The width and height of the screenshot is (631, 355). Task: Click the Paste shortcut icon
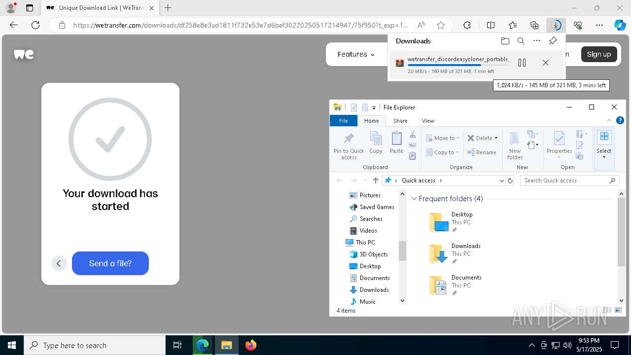click(x=413, y=156)
